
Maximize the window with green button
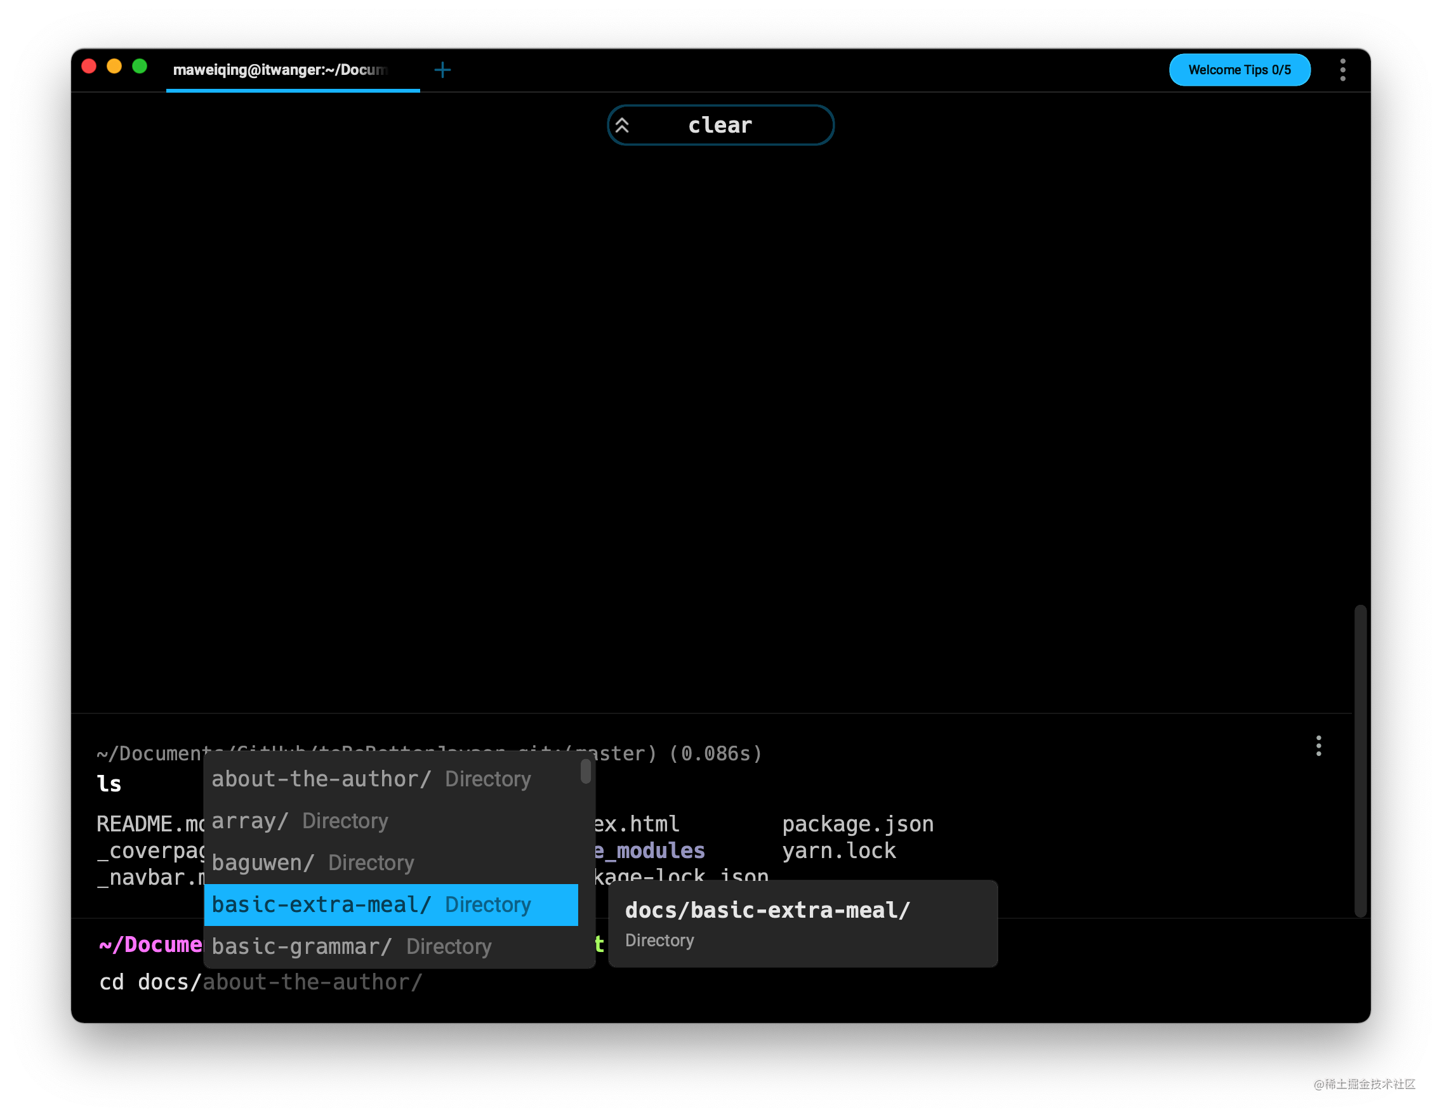(x=140, y=67)
